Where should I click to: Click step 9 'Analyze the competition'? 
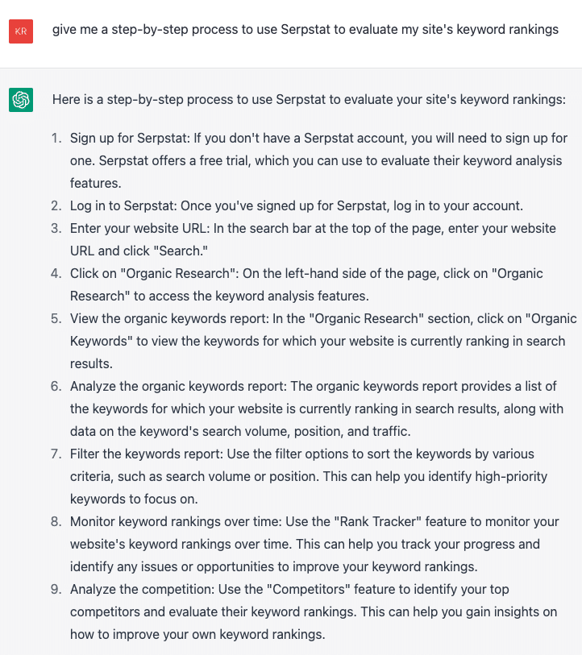pos(143,589)
